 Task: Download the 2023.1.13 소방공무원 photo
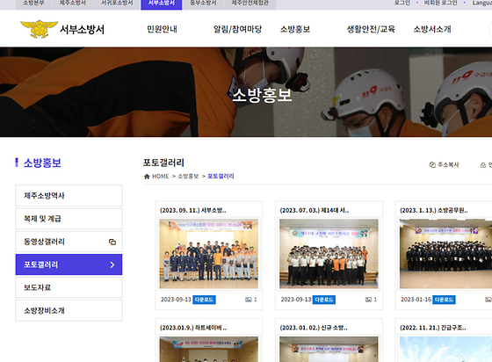(x=444, y=300)
